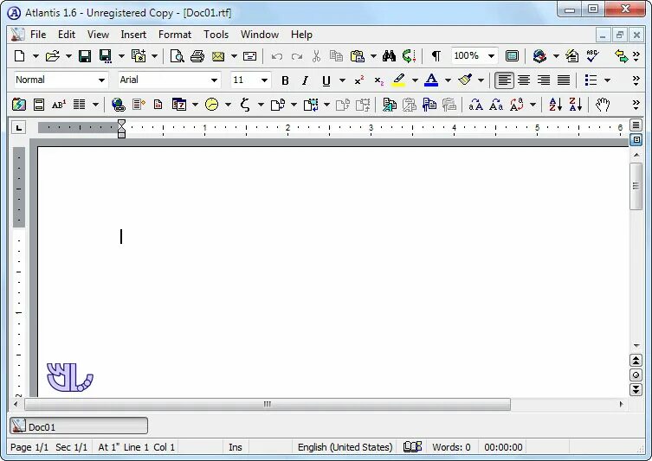Run spell check with the ABC checkmark icon
The image size is (652, 461).
coord(592,55)
